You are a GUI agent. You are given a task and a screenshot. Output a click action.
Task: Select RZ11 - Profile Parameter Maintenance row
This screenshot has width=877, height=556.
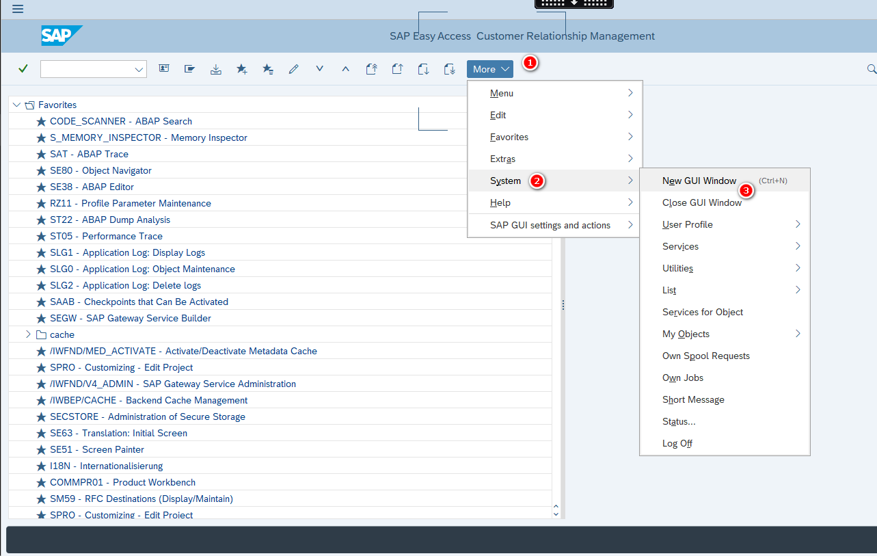(280, 203)
